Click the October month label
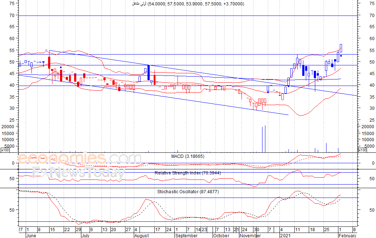Screen dimensions: 376x238 pos(221,235)
